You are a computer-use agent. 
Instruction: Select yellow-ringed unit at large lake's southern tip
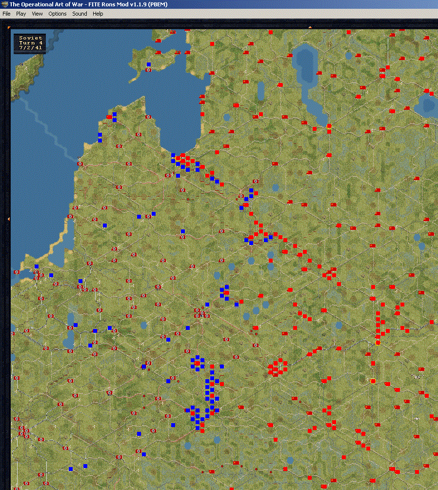click(329, 126)
